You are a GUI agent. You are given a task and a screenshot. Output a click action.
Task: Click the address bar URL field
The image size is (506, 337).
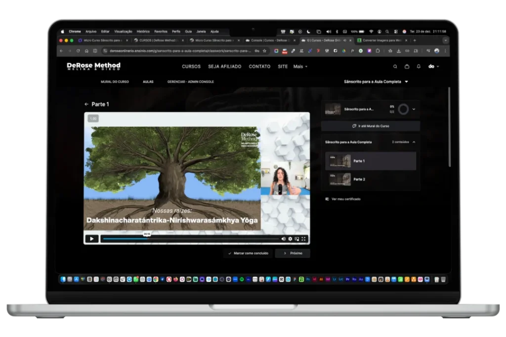[x=181, y=51]
